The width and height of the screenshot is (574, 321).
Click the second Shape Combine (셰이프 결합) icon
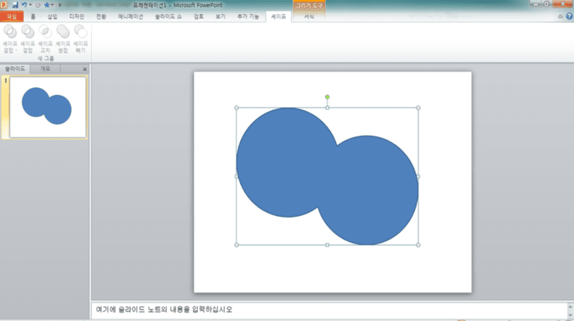(28, 32)
